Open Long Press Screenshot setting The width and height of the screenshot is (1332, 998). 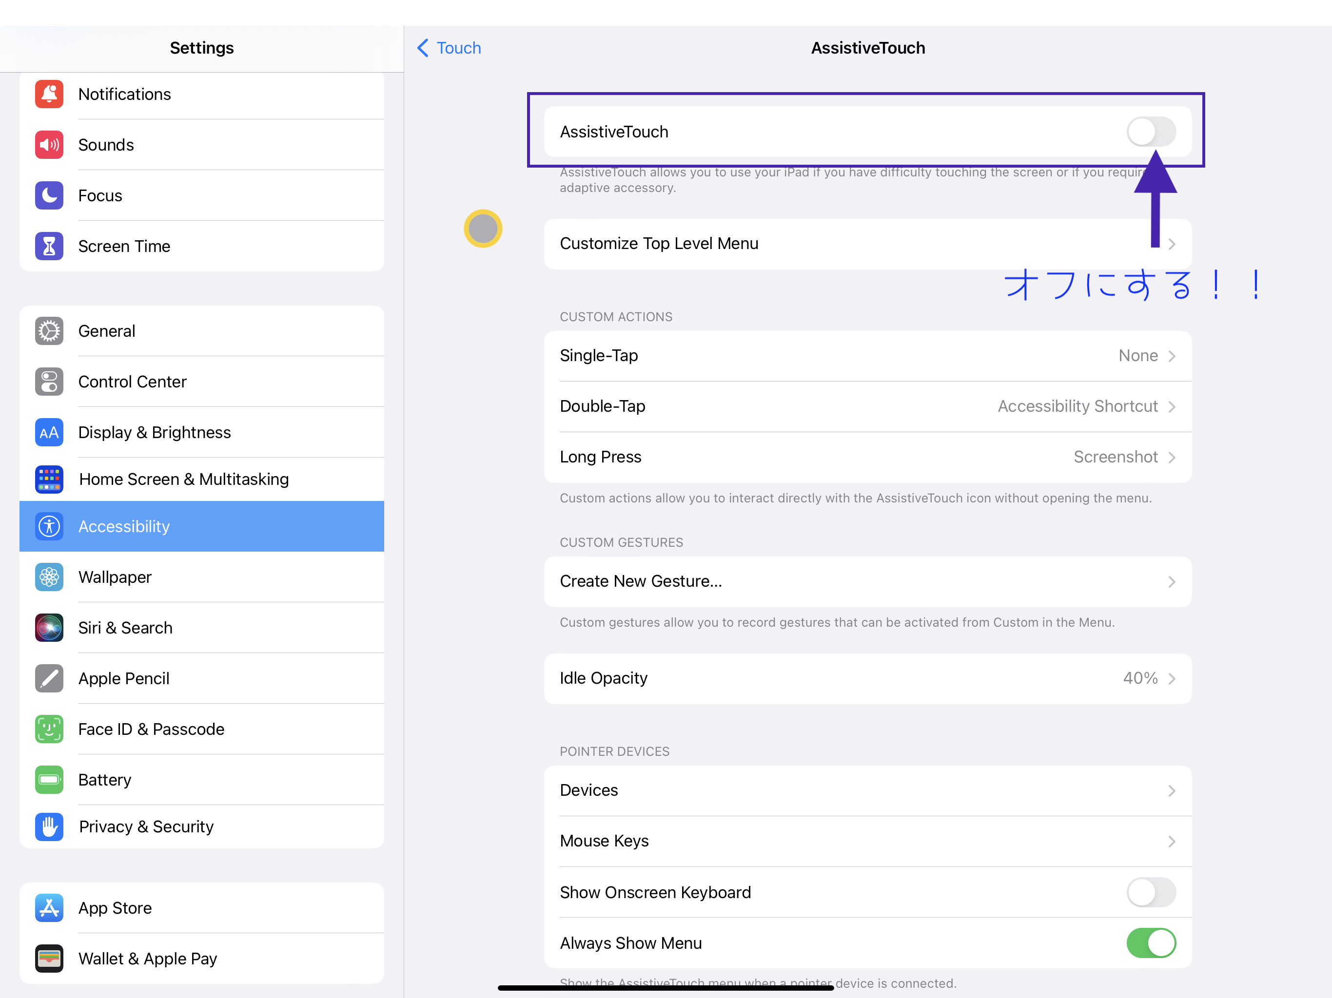[x=867, y=457]
